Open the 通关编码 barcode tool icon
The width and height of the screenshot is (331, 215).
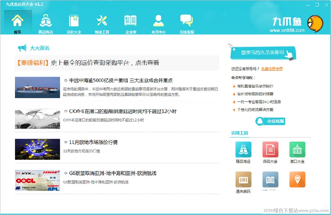243,180
